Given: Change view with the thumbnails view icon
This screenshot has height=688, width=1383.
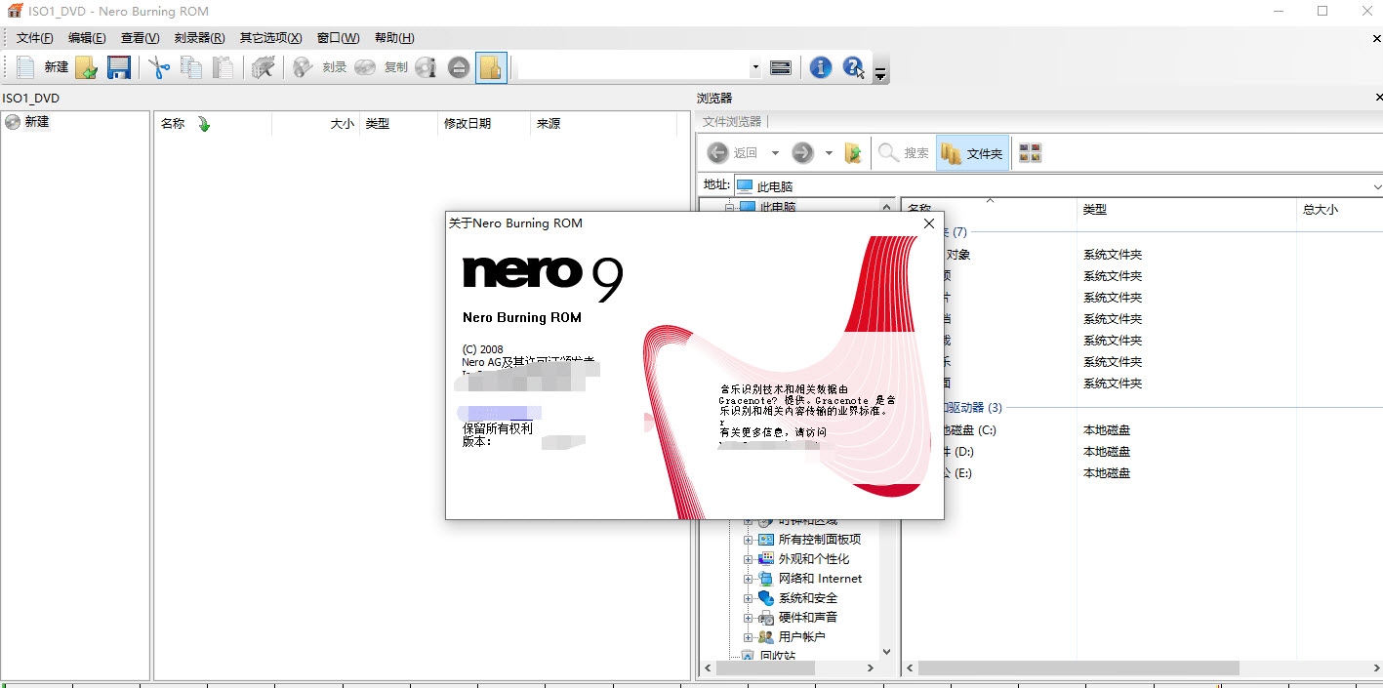Looking at the screenshot, I should coord(1030,152).
